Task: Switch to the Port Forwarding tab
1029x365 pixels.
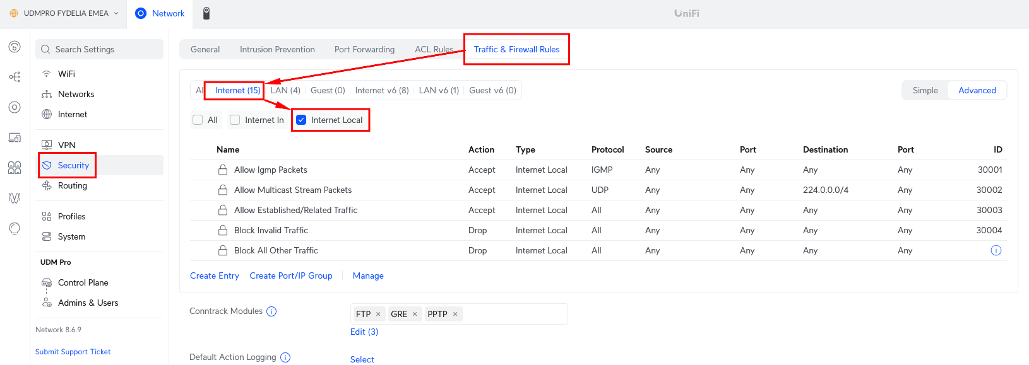Action: click(364, 49)
